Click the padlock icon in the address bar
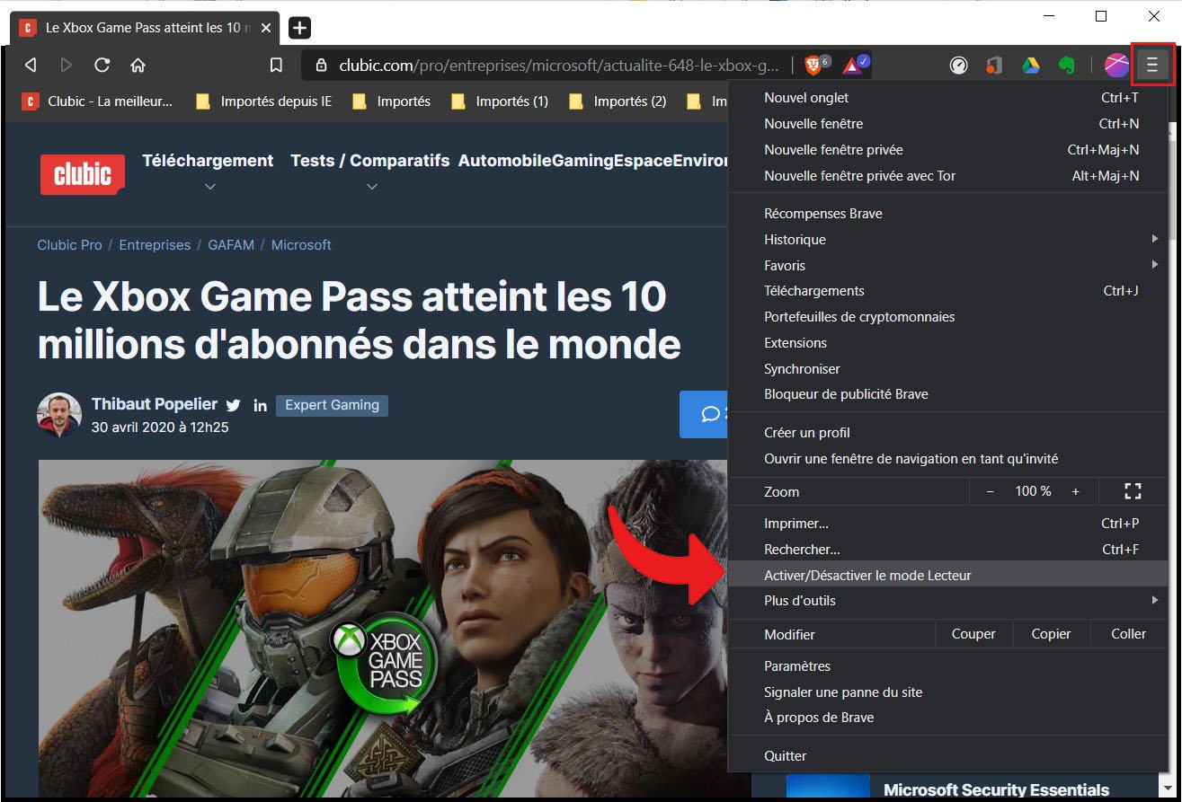This screenshot has height=802, width=1182. pyautogui.click(x=319, y=64)
